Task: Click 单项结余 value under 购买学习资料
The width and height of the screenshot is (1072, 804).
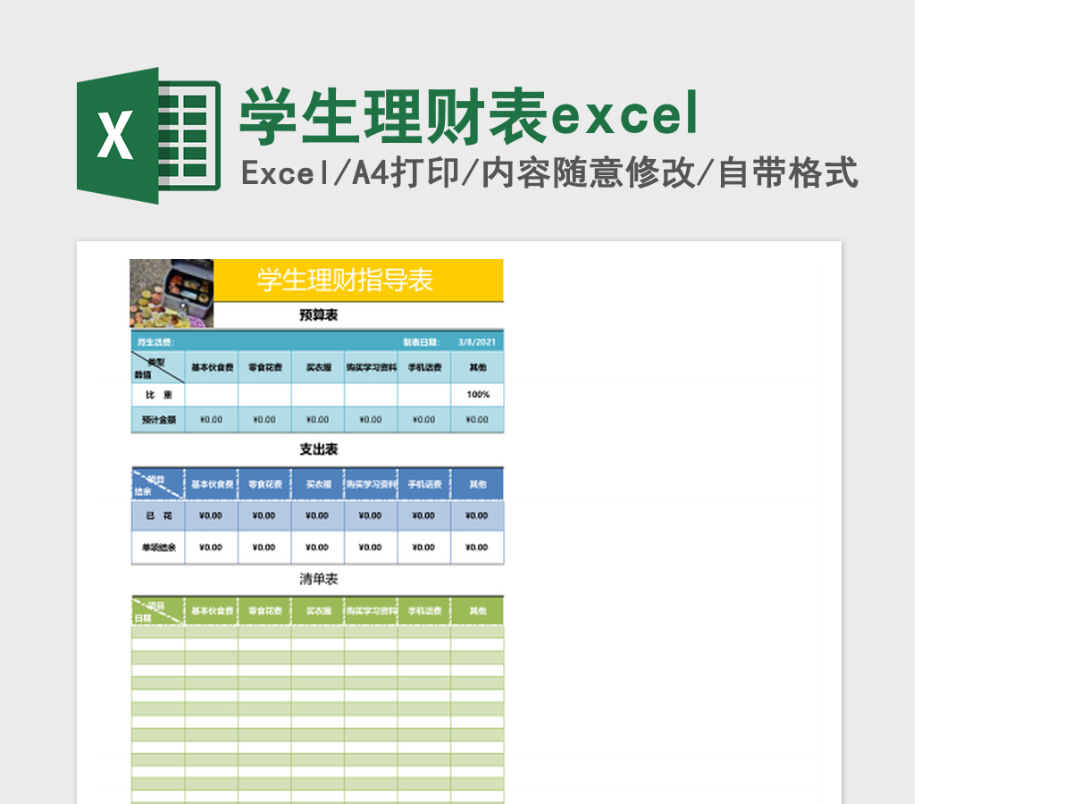Action: pos(371,548)
